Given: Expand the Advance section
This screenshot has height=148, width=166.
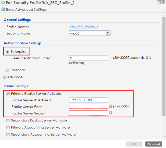Looking at the screenshot, I should click(x=4, y=77).
